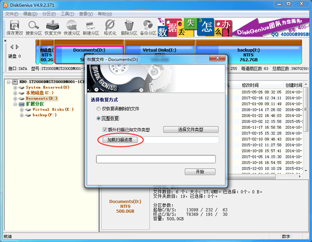Click the DiskGenius app icon in title bar
312x242 pixels.
(6, 5)
